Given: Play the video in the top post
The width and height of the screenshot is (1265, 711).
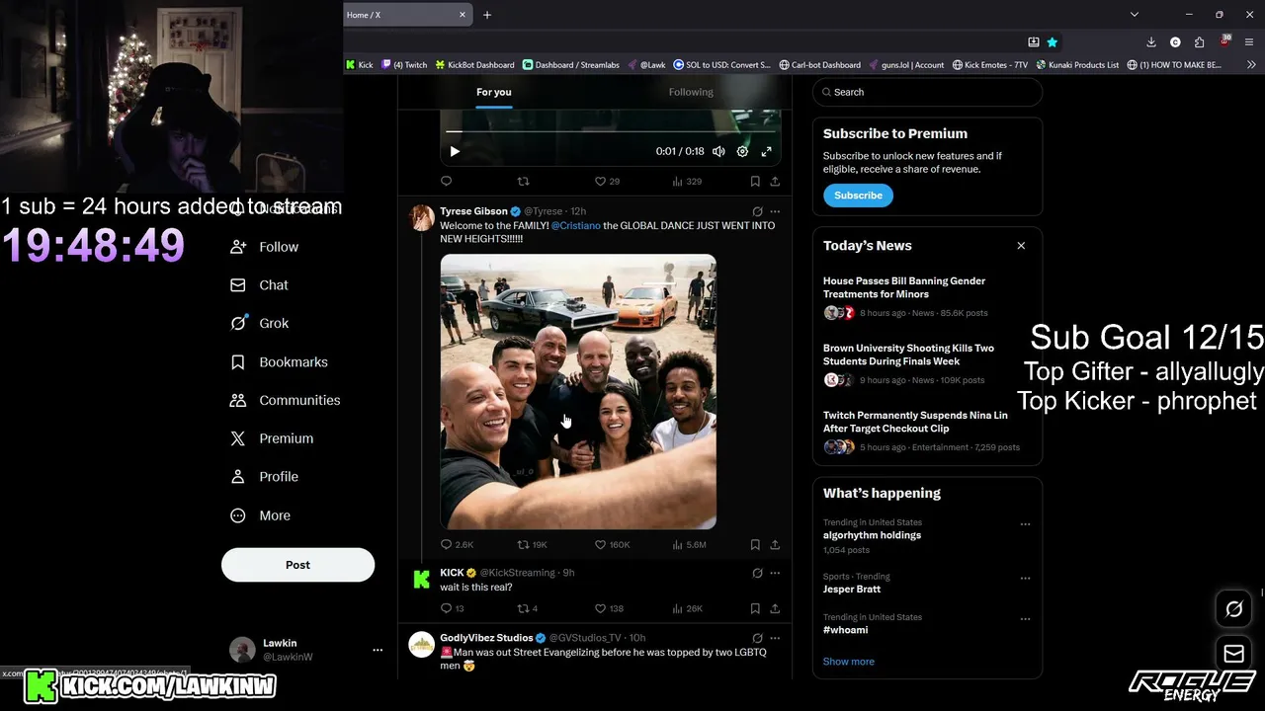Looking at the screenshot, I should coord(455,151).
